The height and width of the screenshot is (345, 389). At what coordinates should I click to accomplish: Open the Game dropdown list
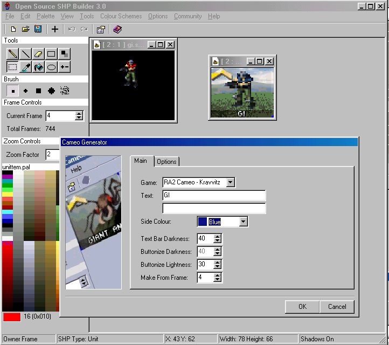231,182
